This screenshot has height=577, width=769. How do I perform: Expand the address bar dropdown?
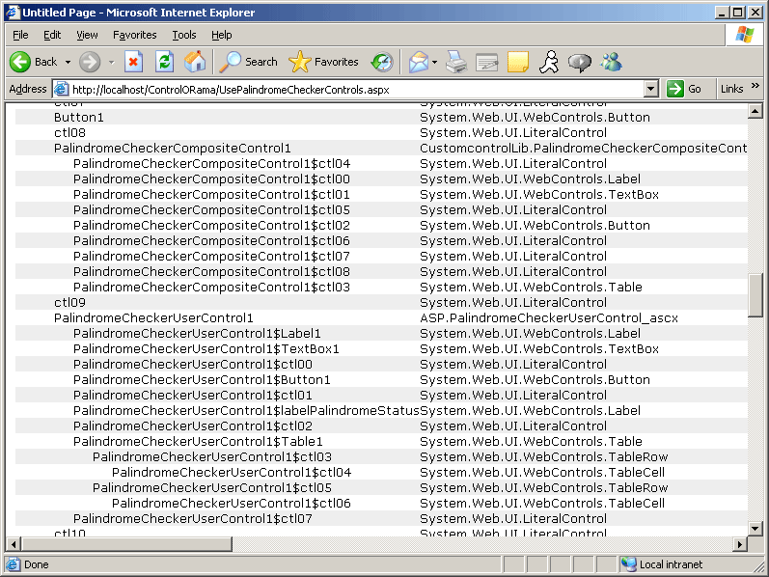coord(650,89)
